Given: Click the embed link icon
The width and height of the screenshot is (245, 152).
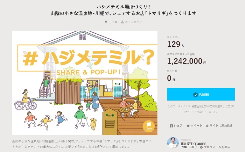Looking at the screenshot, I should pos(207,126).
